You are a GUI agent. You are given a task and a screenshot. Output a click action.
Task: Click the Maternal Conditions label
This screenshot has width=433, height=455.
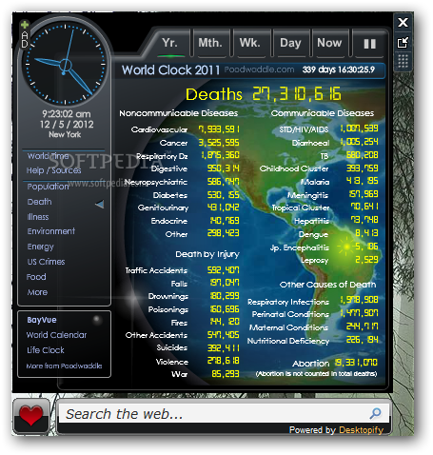288,327
